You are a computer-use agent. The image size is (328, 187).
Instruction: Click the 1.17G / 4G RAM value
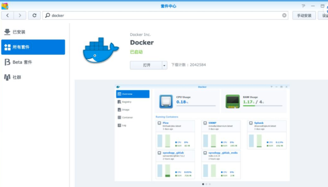pos(253,102)
